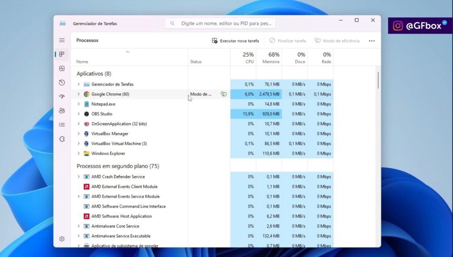
Task: Click Windows Explorer memory 110,6 MB
Action: pos(271,153)
